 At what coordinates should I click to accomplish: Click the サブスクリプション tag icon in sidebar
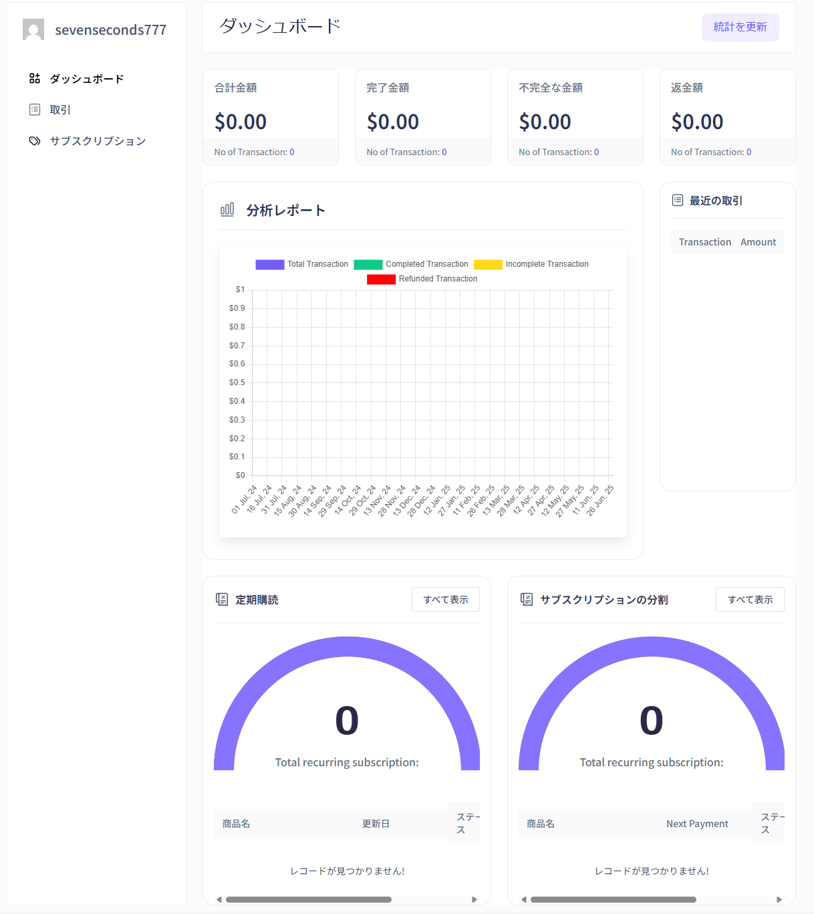pos(35,141)
